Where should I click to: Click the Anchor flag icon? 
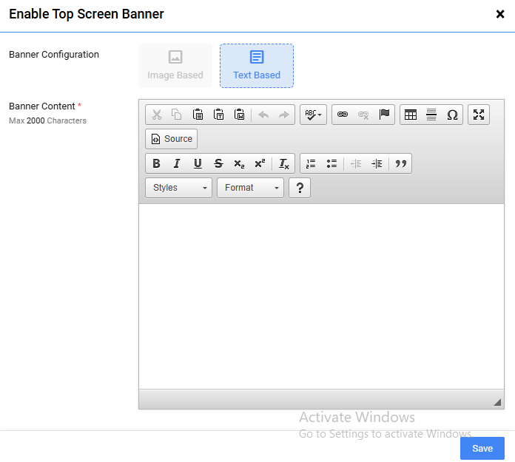tap(384, 115)
